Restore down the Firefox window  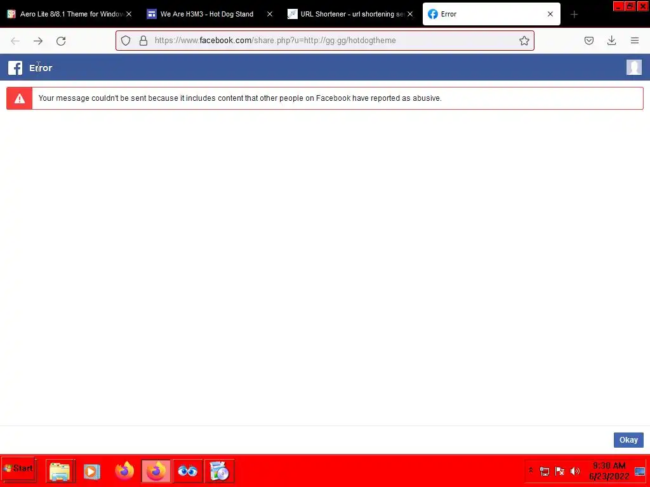(630, 6)
